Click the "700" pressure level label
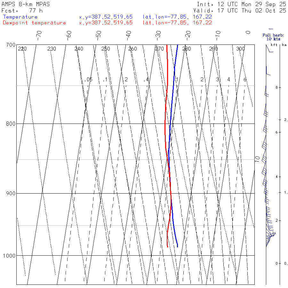This screenshot has height=288, width=288. click(11, 45)
